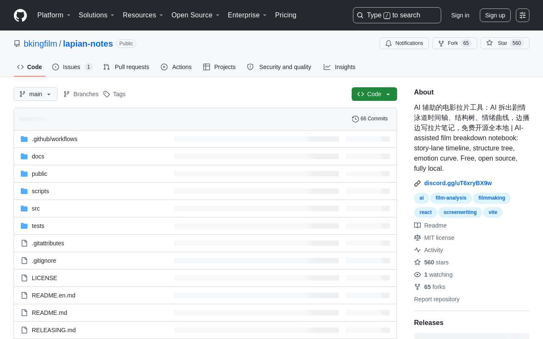Click Report repository link
Viewport: 543px width, 339px height.
click(x=437, y=299)
